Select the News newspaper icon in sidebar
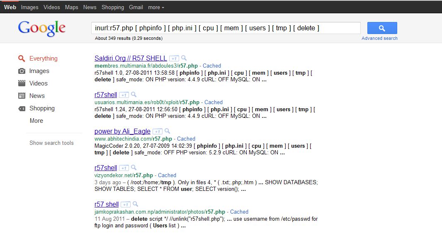Image resolution: width=442 pixels, height=234 pixels. (22, 96)
